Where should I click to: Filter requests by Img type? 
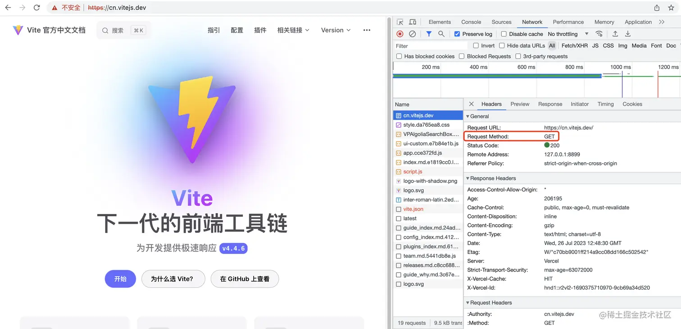(x=622, y=46)
